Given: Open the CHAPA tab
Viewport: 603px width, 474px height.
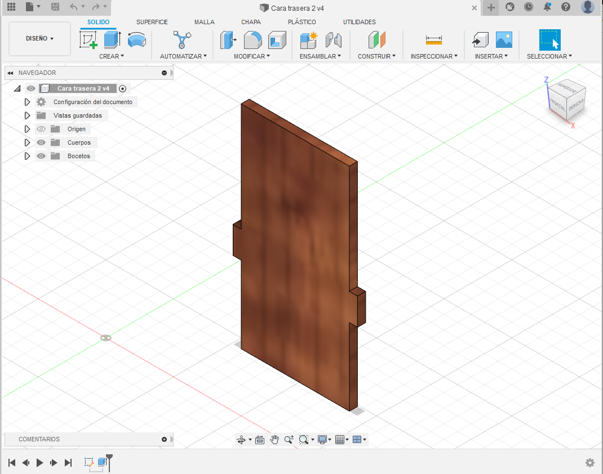Looking at the screenshot, I should 251,22.
